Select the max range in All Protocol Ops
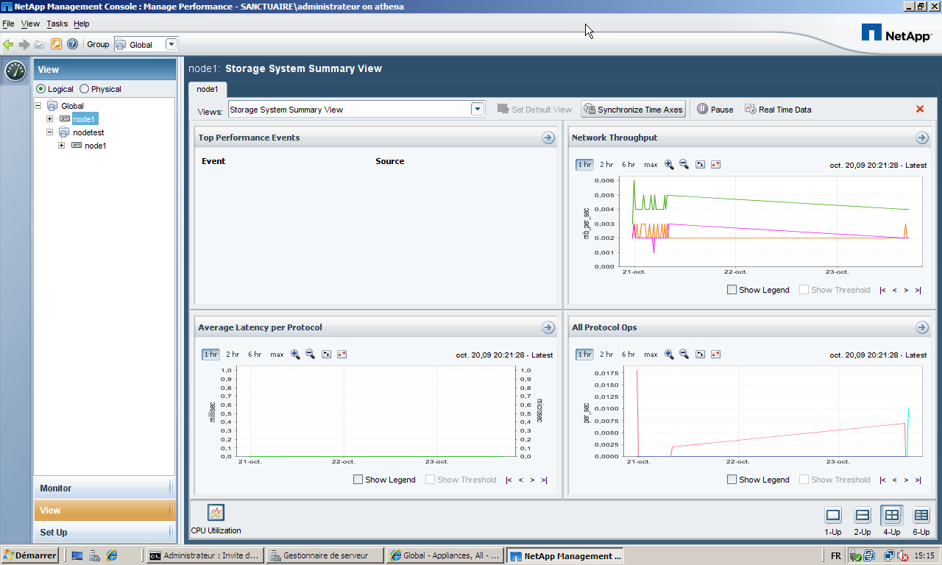 (x=651, y=355)
